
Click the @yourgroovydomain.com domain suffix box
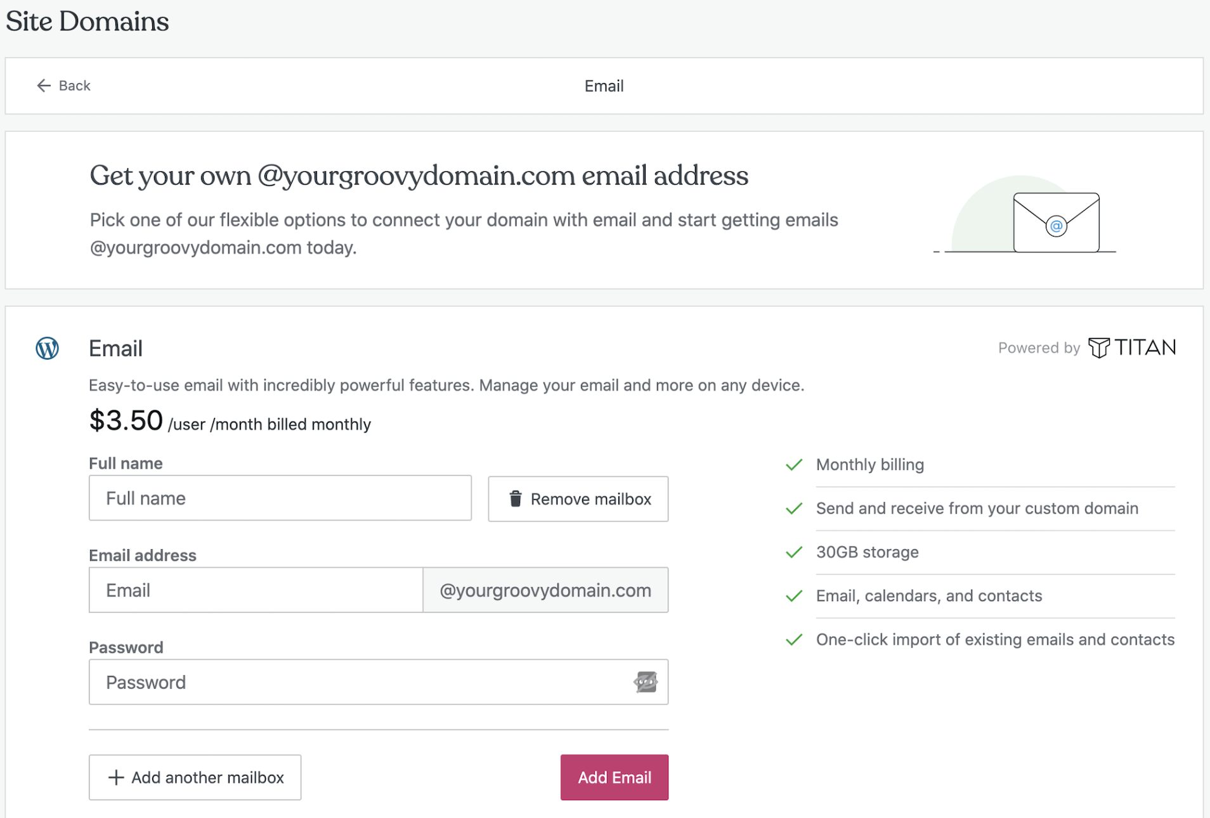click(545, 590)
